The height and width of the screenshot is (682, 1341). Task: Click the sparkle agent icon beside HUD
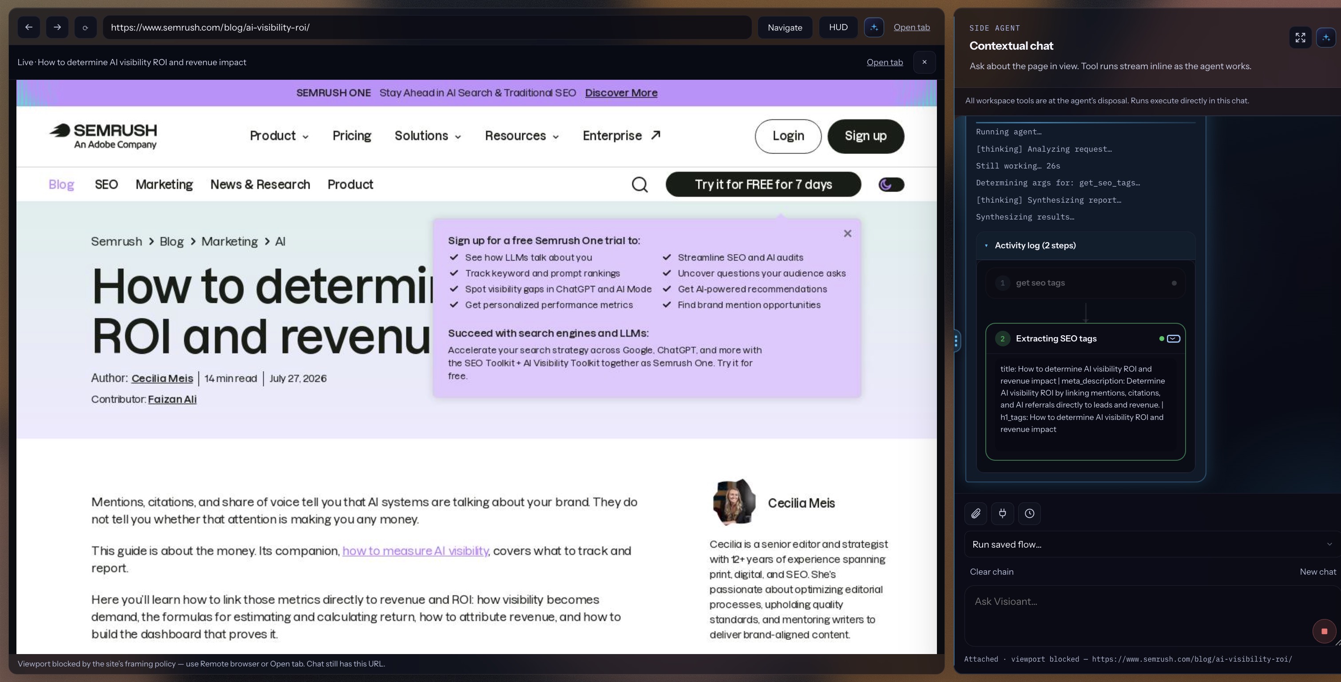click(874, 27)
